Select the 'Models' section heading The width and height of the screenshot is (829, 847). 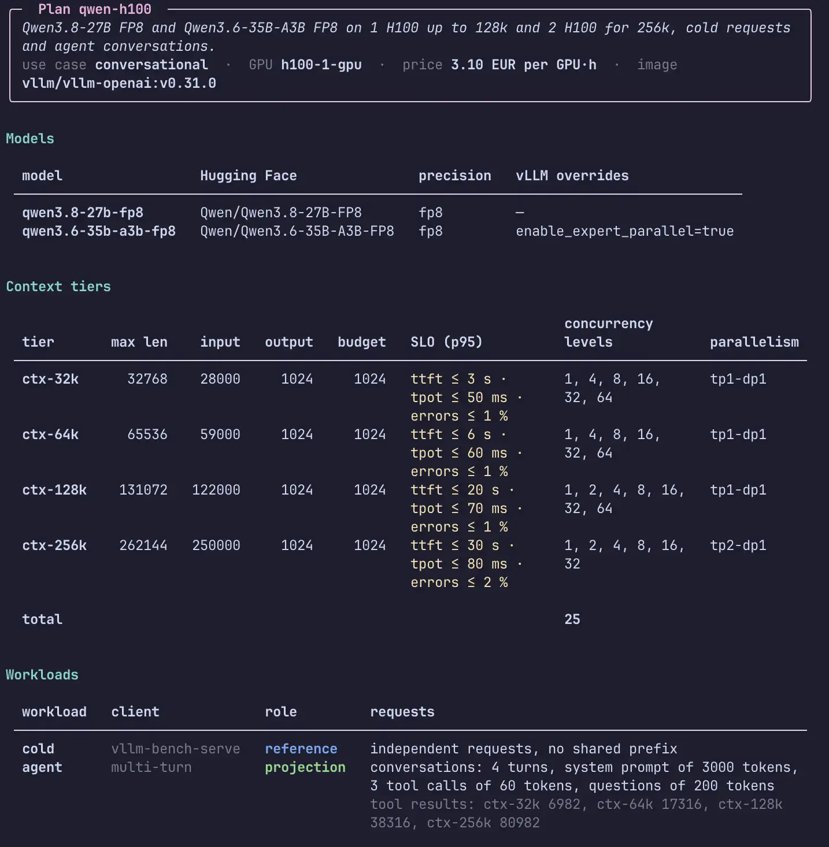30,139
